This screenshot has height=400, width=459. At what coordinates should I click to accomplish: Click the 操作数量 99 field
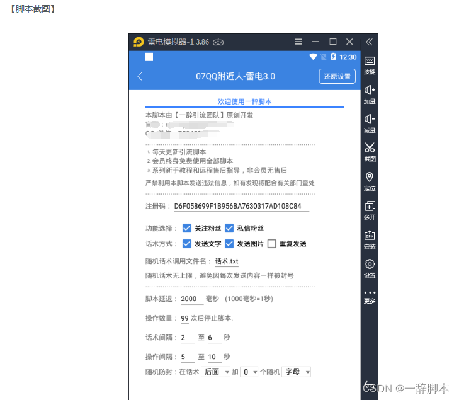184,318
